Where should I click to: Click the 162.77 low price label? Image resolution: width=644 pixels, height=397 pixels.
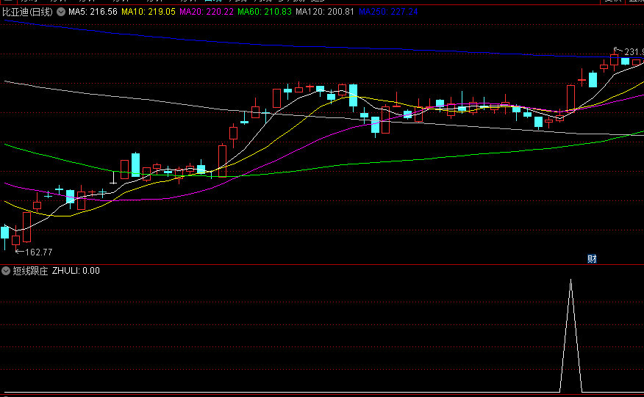point(39,252)
